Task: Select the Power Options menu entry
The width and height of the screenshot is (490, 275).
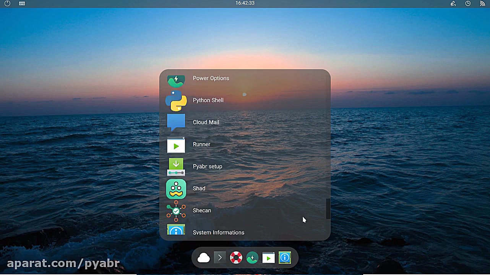Action: (x=211, y=78)
